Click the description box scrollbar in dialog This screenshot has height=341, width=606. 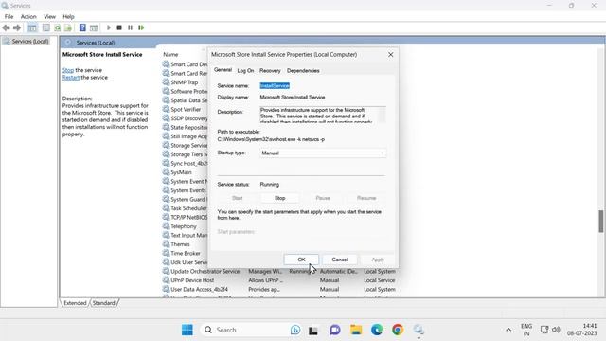(x=382, y=115)
